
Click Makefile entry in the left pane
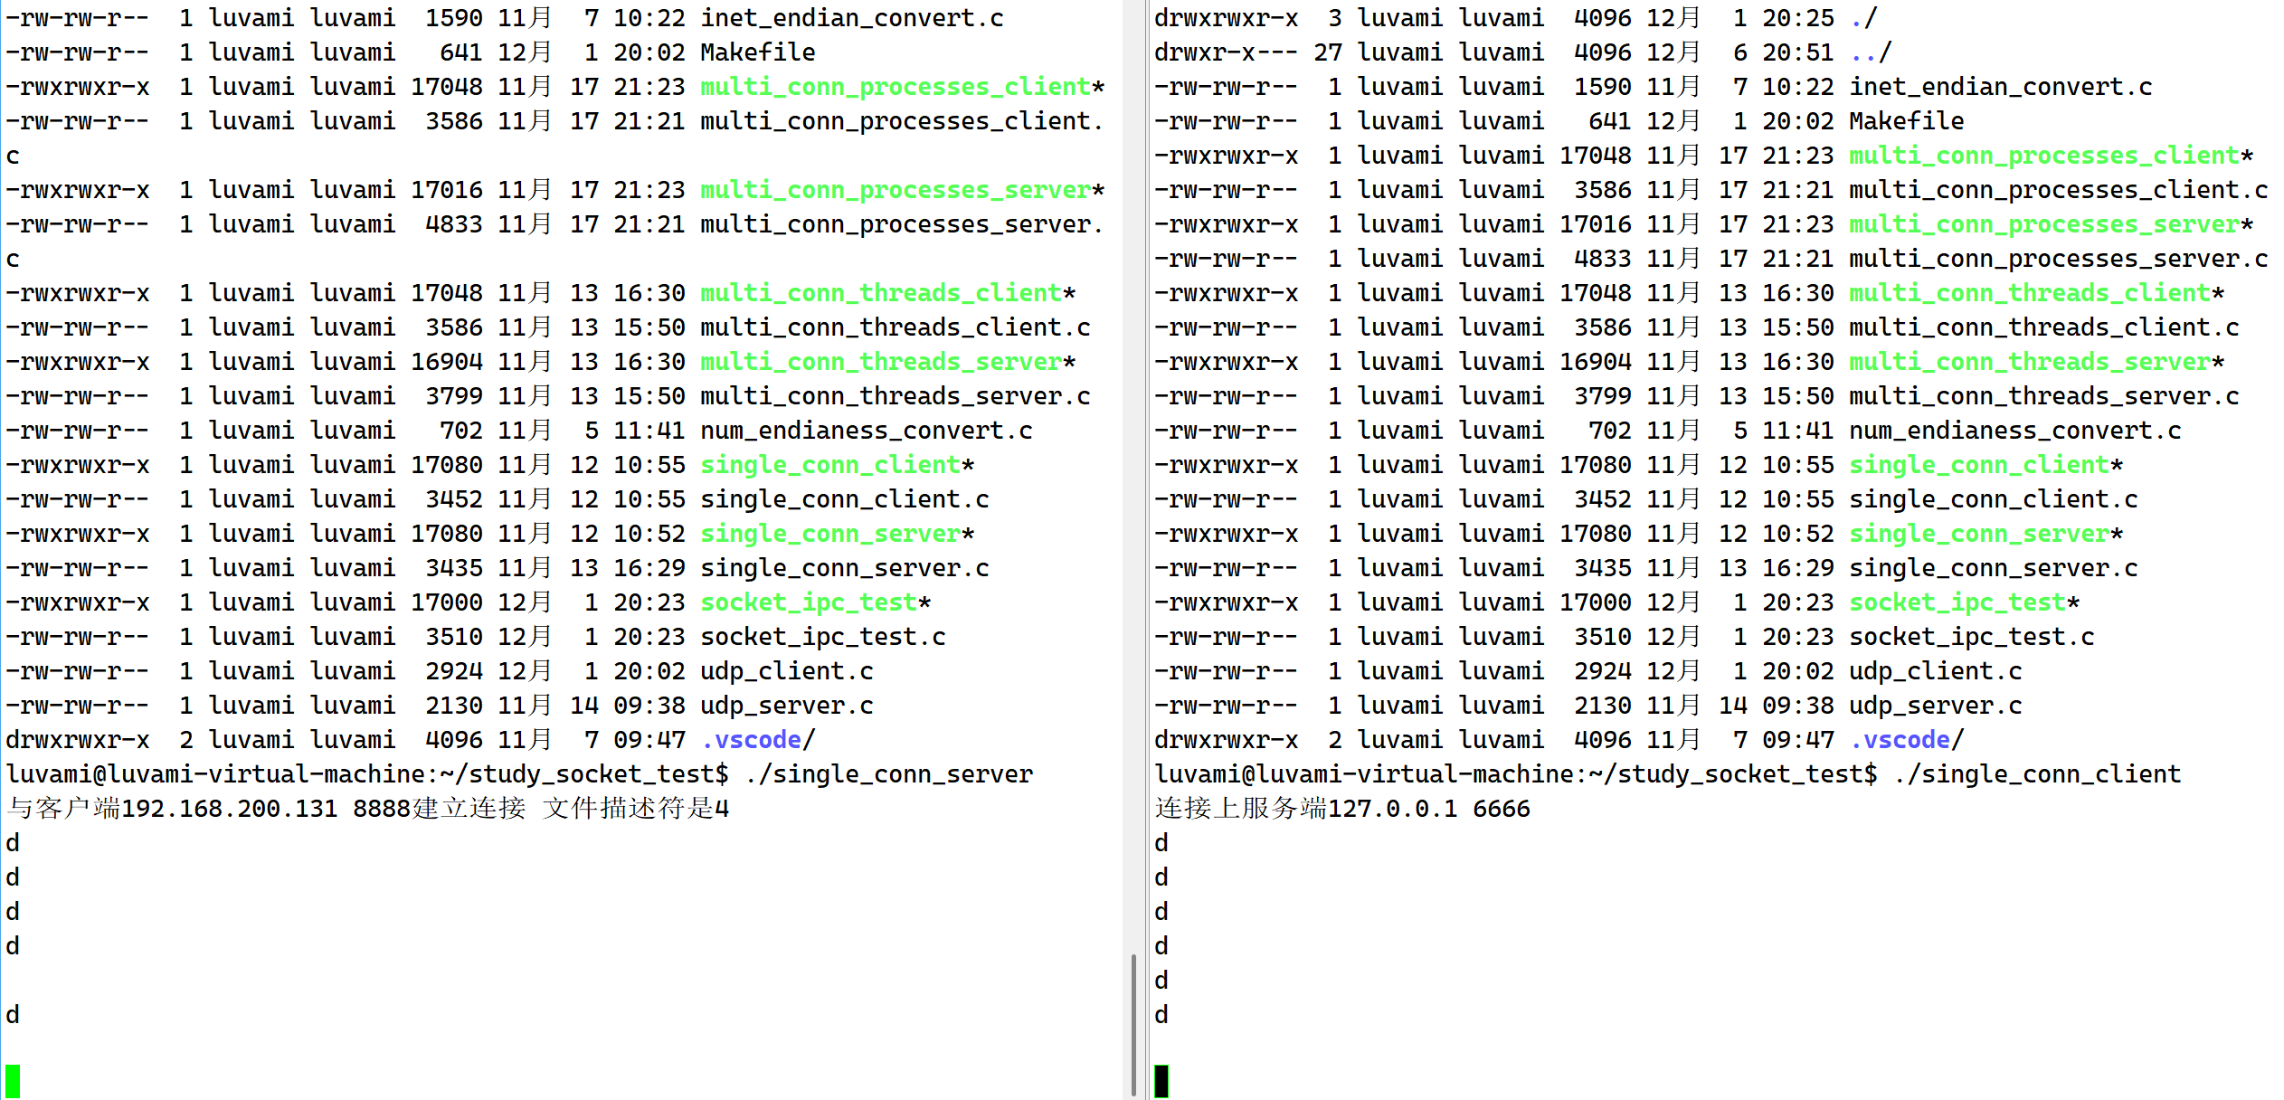pyautogui.click(x=757, y=52)
